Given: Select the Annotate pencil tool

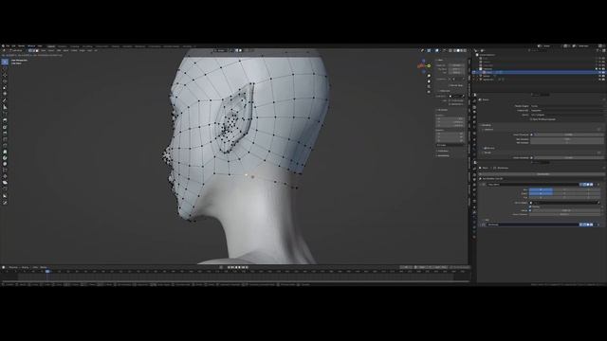Looking at the screenshot, I should click(5, 100).
